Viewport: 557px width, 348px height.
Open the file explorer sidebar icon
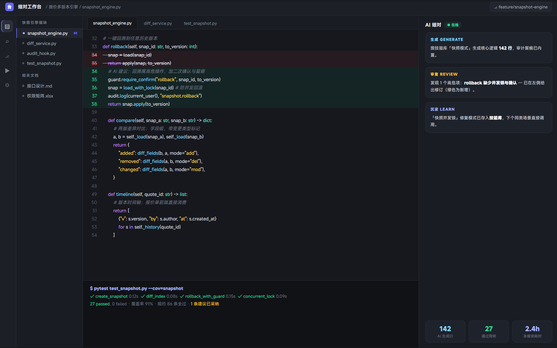[7, 27]
